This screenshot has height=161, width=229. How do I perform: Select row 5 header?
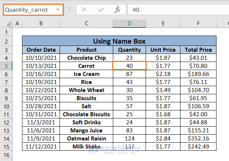tap(6, 66)
